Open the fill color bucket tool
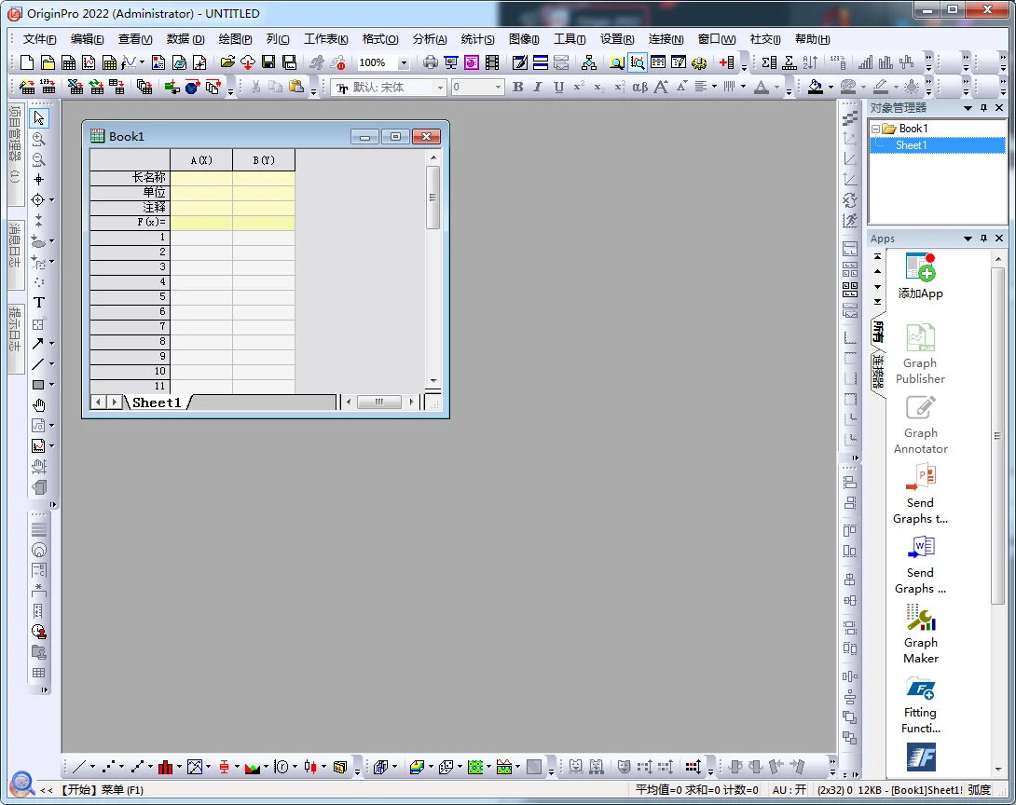Viewport: 1016px width, 805px height. click(816, 87)
